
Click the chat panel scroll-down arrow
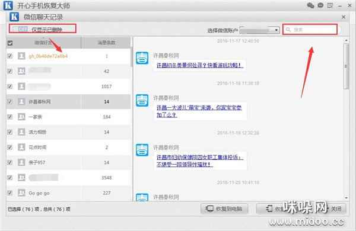[346, 198]
